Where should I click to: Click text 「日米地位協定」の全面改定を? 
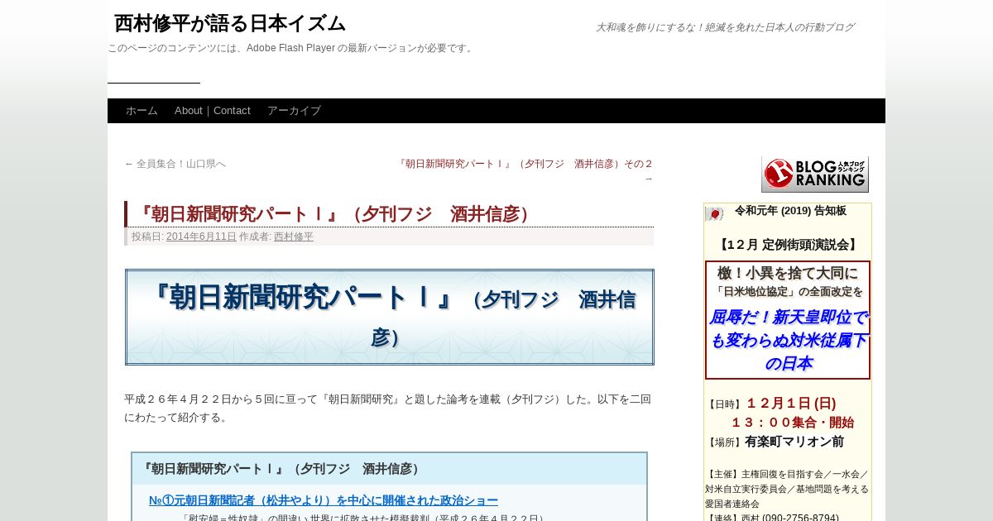pyautogui.click(x=789, y=292)
